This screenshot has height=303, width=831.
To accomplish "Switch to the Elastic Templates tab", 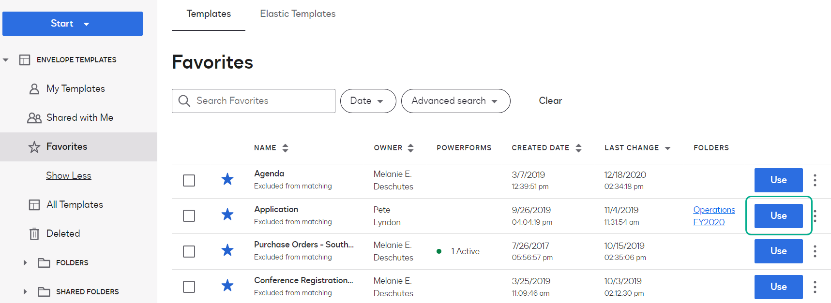I will coord(298,14).
